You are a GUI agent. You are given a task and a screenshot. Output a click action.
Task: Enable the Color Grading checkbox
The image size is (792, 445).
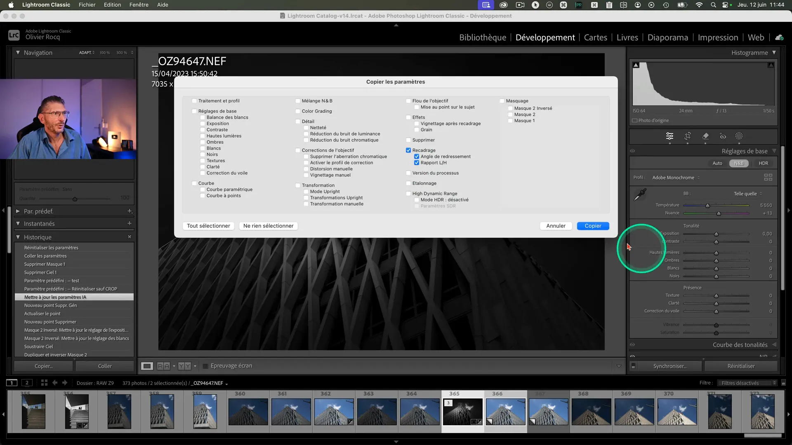298,111
